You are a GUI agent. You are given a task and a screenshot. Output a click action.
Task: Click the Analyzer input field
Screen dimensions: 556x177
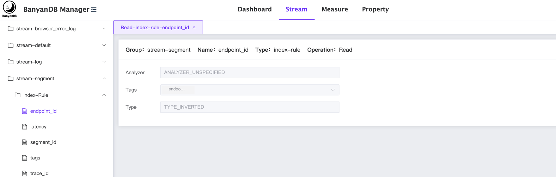249,72
